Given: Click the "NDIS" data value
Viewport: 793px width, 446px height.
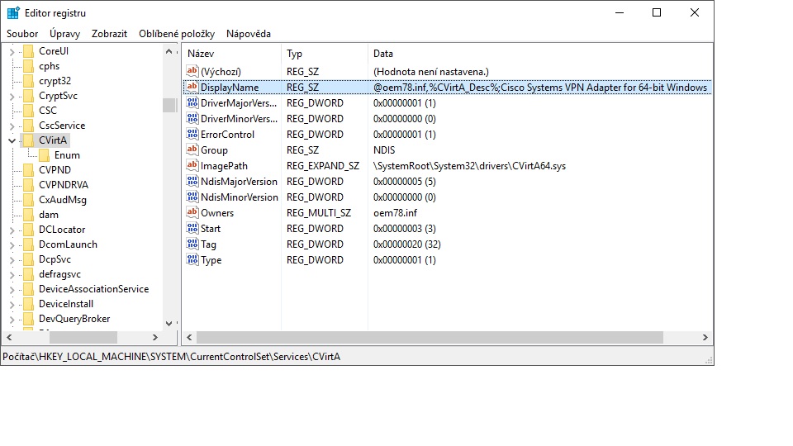Looking at the screenshot, I should (x=384, y=150).
